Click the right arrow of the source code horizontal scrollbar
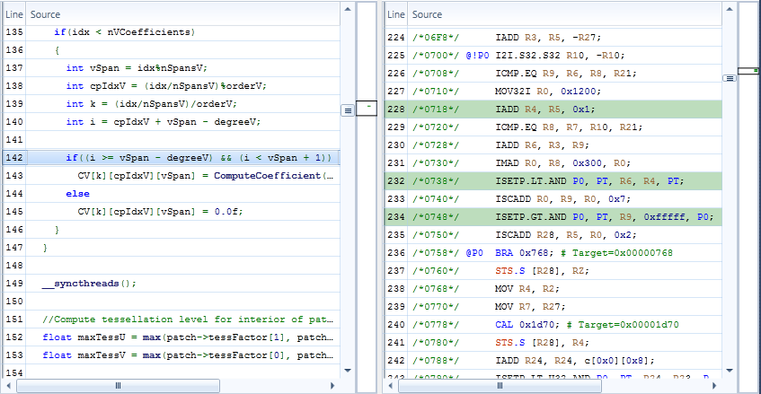This screenshot has width=761, height=394. point(332,385)
